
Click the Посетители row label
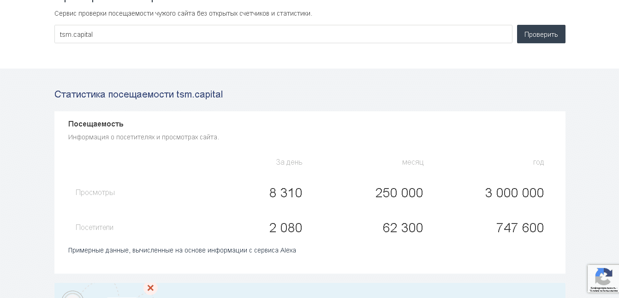tap(95, 227)
